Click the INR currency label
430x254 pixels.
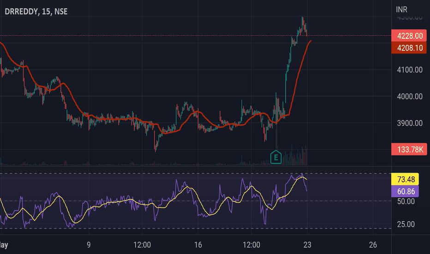tap(401, 10)
